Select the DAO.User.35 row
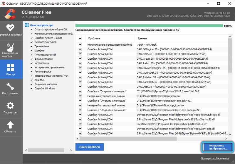The height and width of the screenshot is (164, 235). point(152,87)
